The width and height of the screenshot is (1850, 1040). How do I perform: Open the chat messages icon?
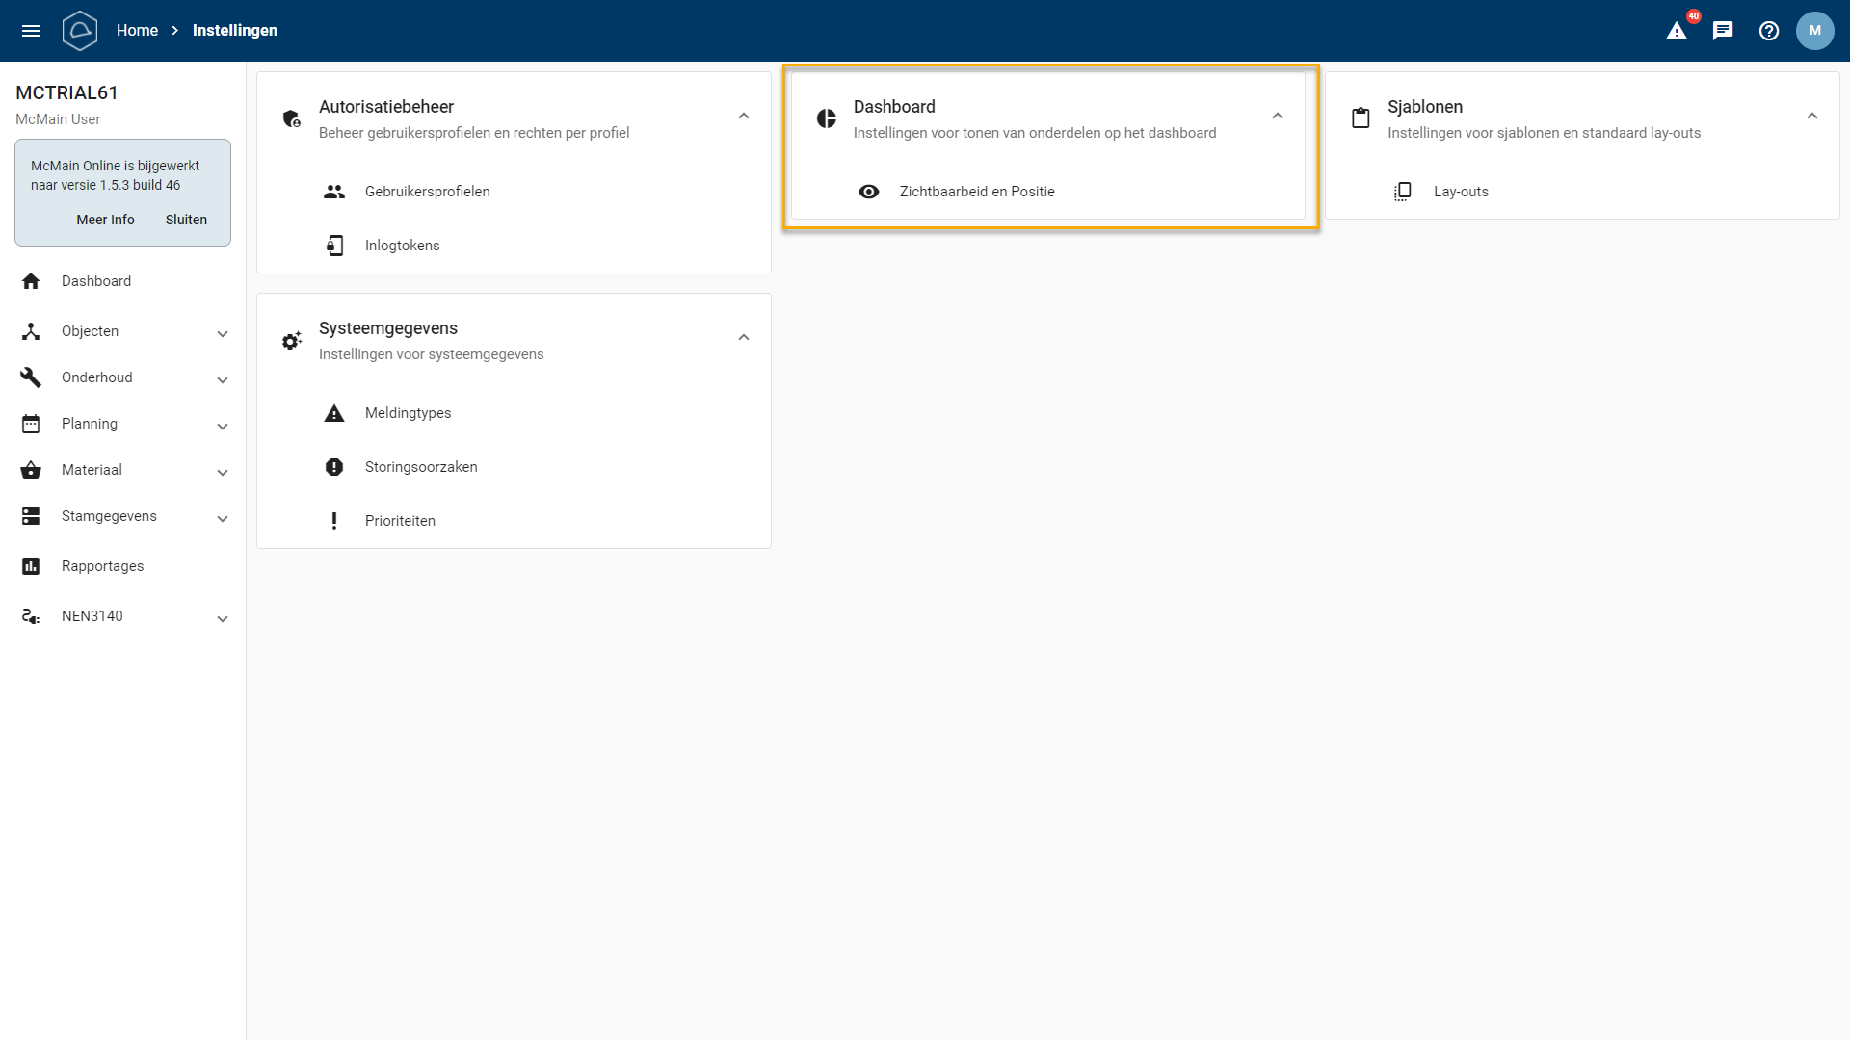click(x=1723, y=31)
